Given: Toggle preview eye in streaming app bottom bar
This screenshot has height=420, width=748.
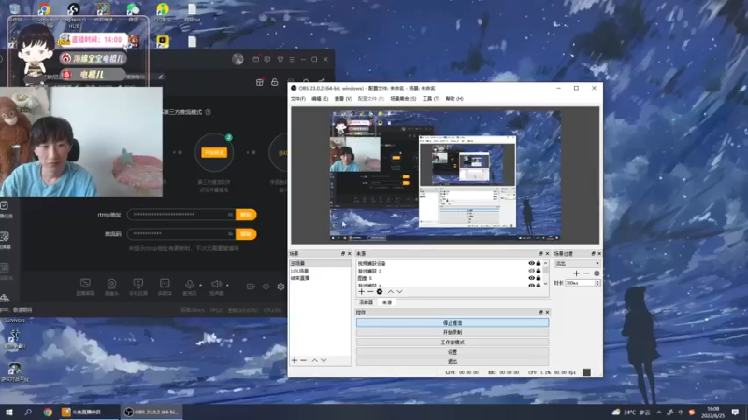Looking at the screenshot, I should (x=266, y=287).
